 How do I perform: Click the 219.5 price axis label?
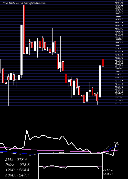pos(119,100)
